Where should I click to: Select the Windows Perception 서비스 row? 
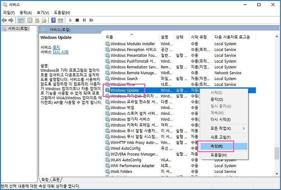[x=180, y=49]
